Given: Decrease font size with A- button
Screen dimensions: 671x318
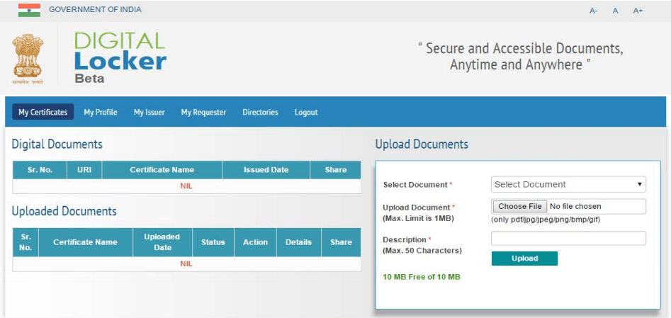Looking at the screenshot, I should click(x=594, y=11).
